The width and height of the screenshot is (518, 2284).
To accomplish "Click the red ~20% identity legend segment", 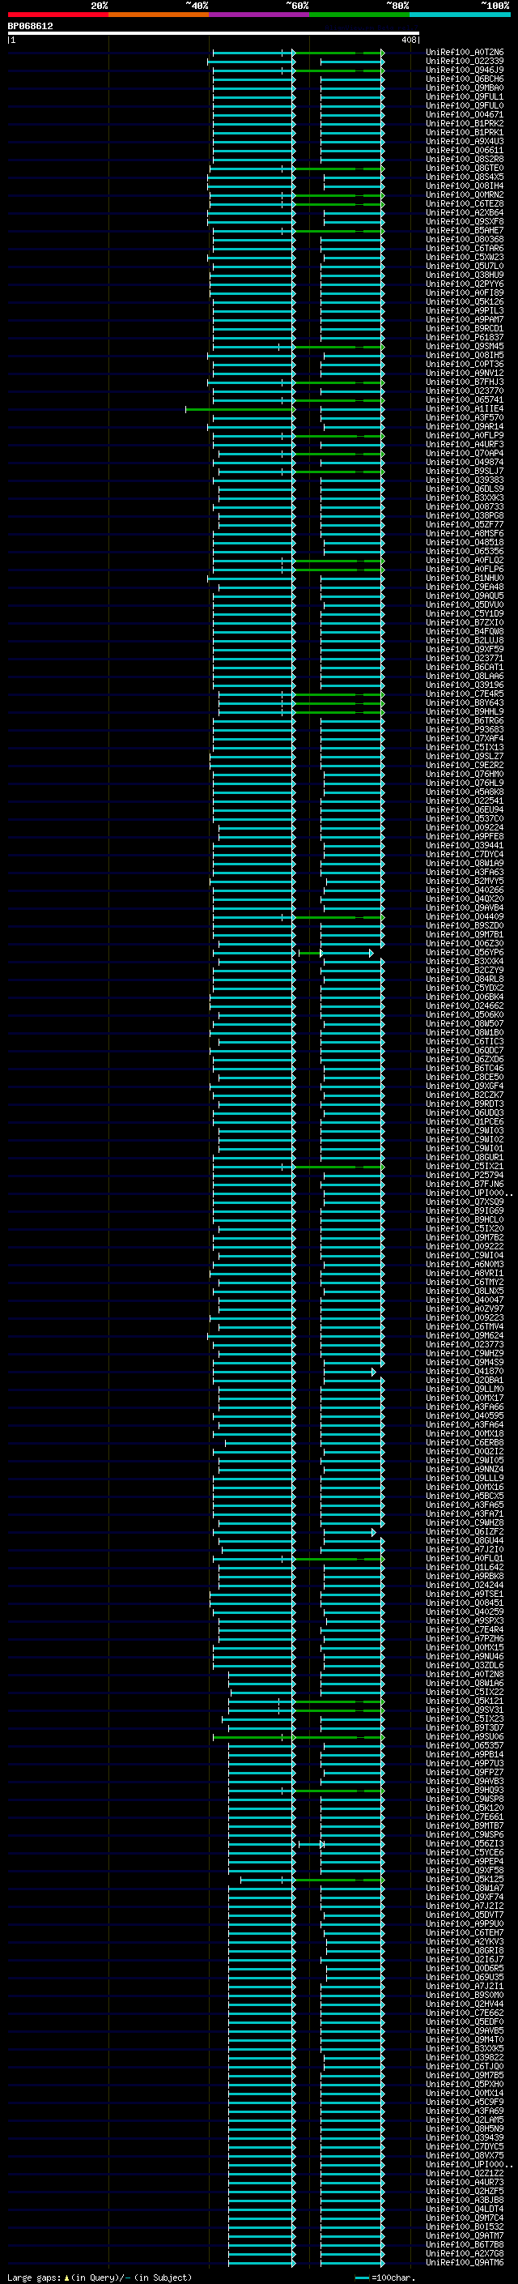I will pyautogui.click(x=58, y=15).
